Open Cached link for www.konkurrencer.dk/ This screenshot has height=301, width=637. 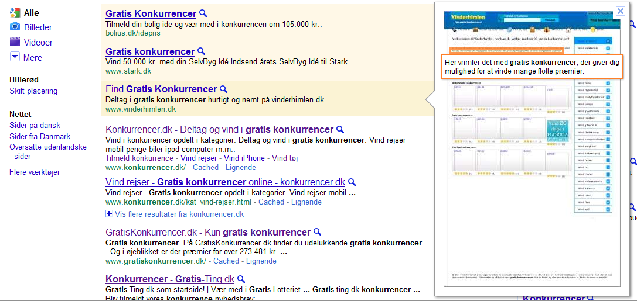(x=206, y=167)
